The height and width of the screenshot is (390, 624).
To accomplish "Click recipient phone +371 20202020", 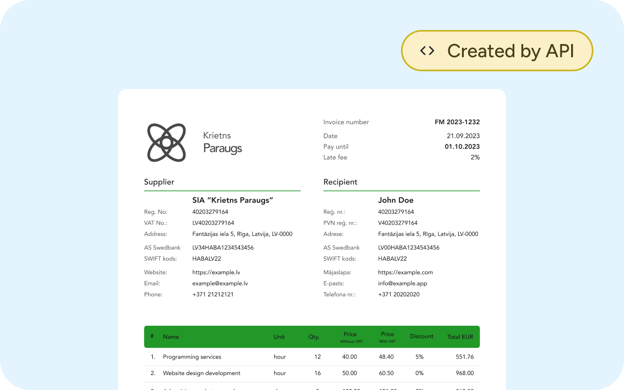I will point(399,295).
